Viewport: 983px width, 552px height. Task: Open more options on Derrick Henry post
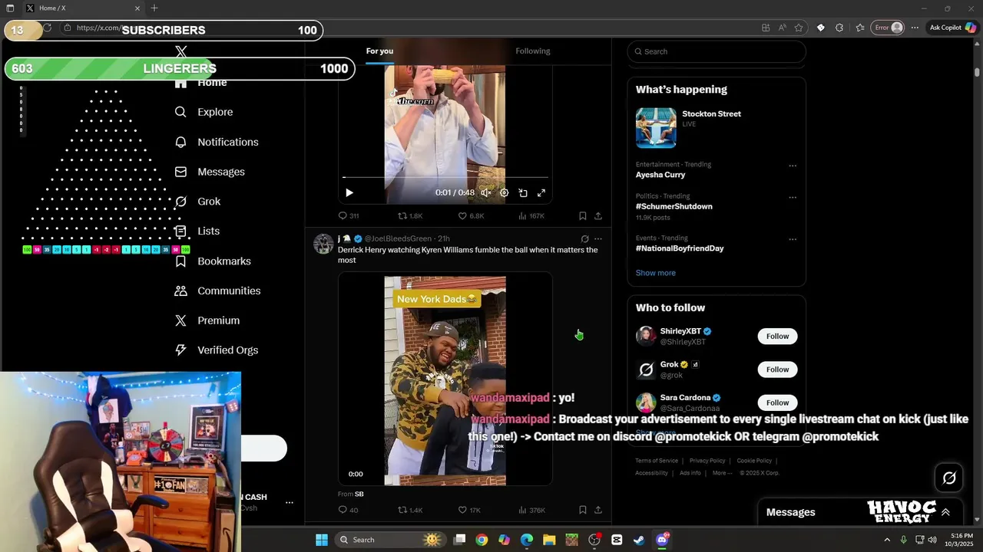(x=598, y=239)
